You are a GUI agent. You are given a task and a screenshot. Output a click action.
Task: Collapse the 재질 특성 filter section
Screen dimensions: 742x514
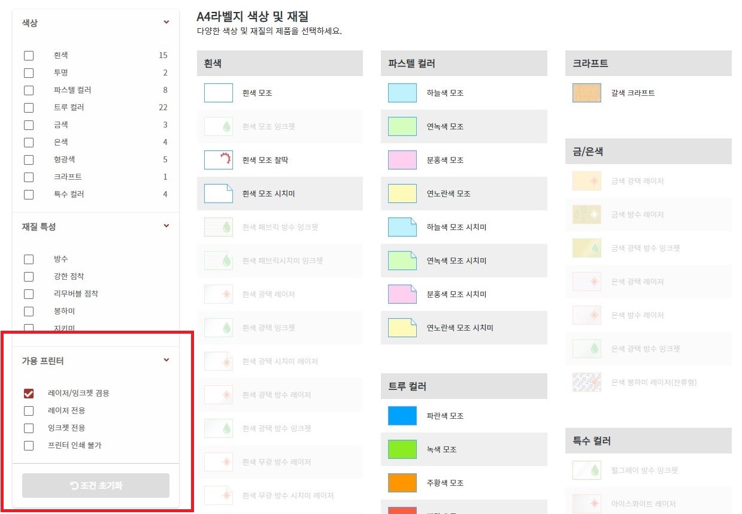[166, 226]
